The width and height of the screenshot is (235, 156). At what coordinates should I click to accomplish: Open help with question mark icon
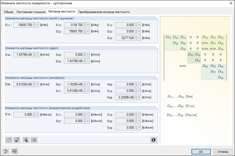[6, 151]
